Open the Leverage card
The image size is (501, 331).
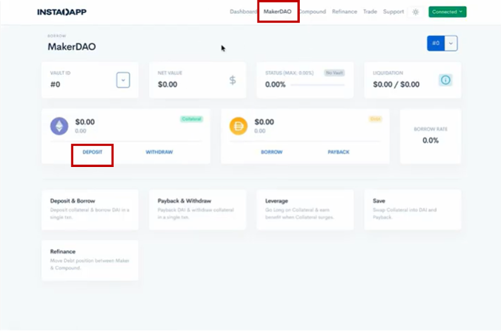tap(305, 210)
